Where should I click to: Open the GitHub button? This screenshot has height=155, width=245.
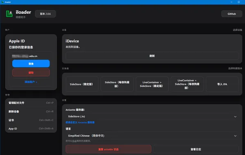232,14
